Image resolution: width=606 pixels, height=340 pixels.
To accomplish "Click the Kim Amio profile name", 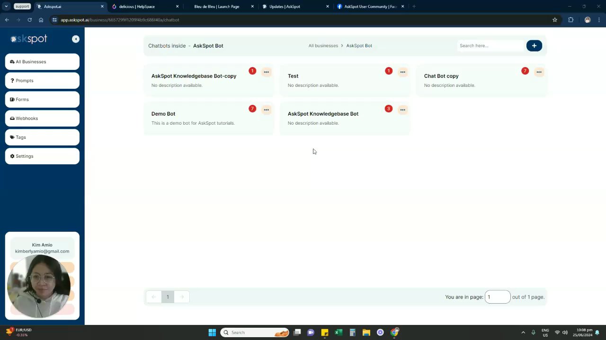I will coord(42,245).
